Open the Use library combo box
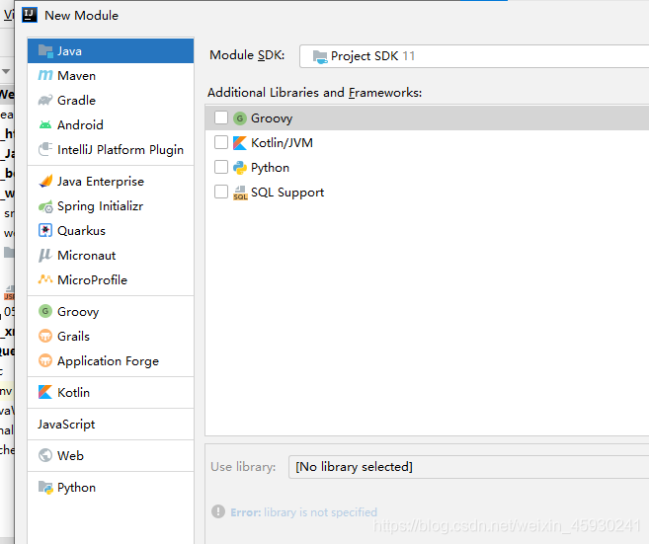Screen dimensions: 649x544 click(468, 467)
